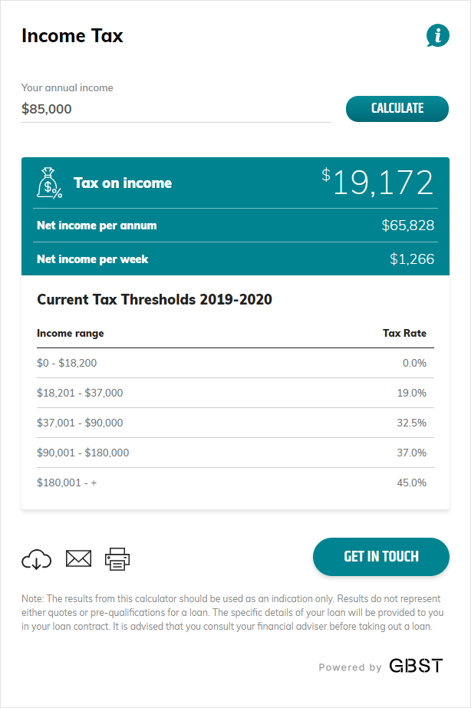The height and width of the screenshot is (708, 471).
Task: Click the envelope icon to email results
Action: 78,559
